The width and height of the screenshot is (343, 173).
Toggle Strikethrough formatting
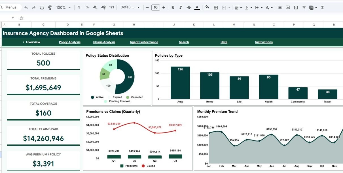[189, 8]
